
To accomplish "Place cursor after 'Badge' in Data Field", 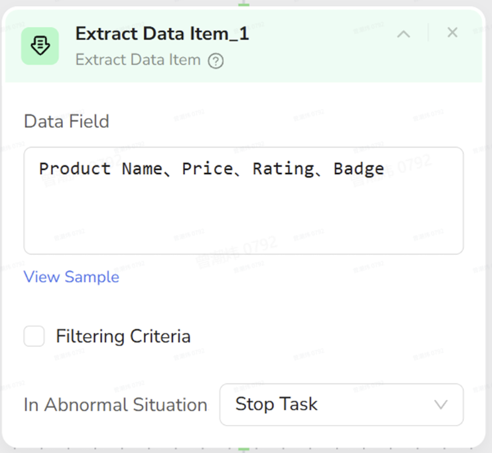I will [385, 169].
